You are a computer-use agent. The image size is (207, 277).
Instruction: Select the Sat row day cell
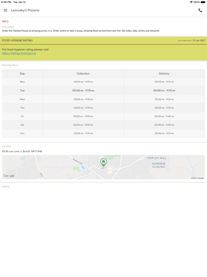point(22,125)
